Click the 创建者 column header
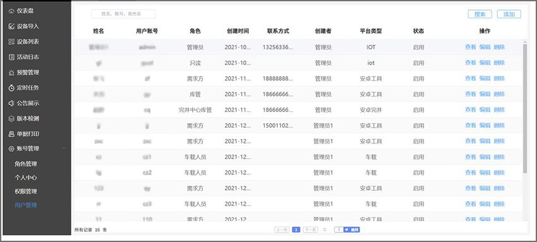Viewport: 537px width, 242px height. (x=323, y=31)
